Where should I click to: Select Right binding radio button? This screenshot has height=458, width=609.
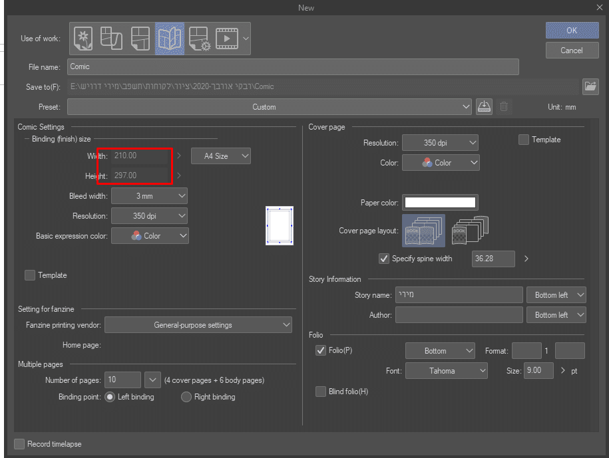[x=186, y=397]
